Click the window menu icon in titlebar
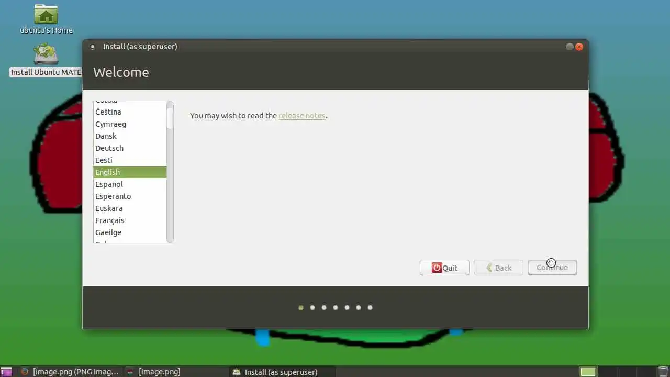 point(93,47)
